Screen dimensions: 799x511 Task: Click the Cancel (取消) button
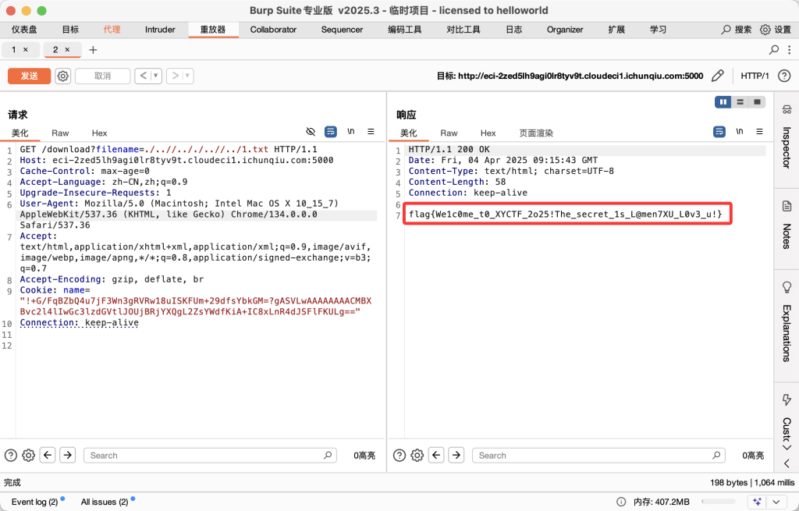point(102,76)
